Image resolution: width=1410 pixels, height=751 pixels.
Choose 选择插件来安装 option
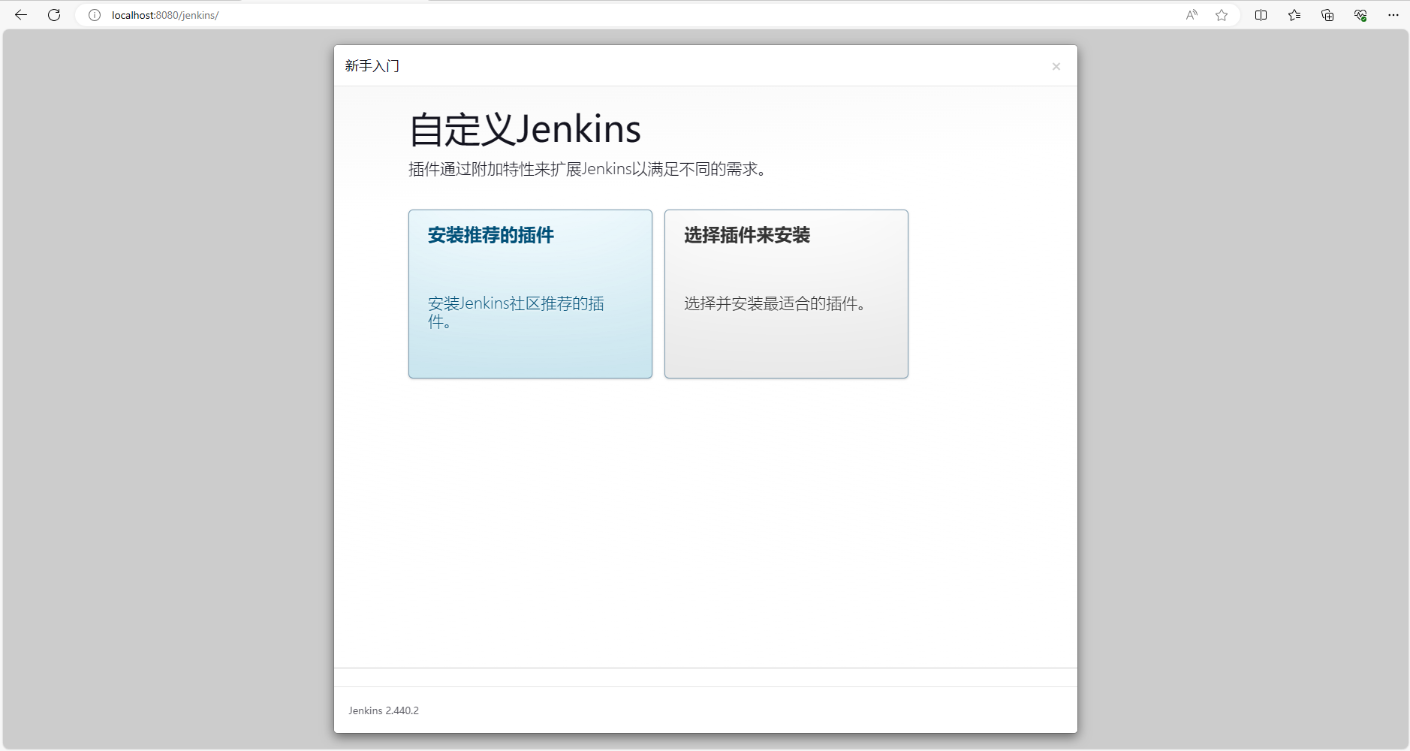[786, 294]
